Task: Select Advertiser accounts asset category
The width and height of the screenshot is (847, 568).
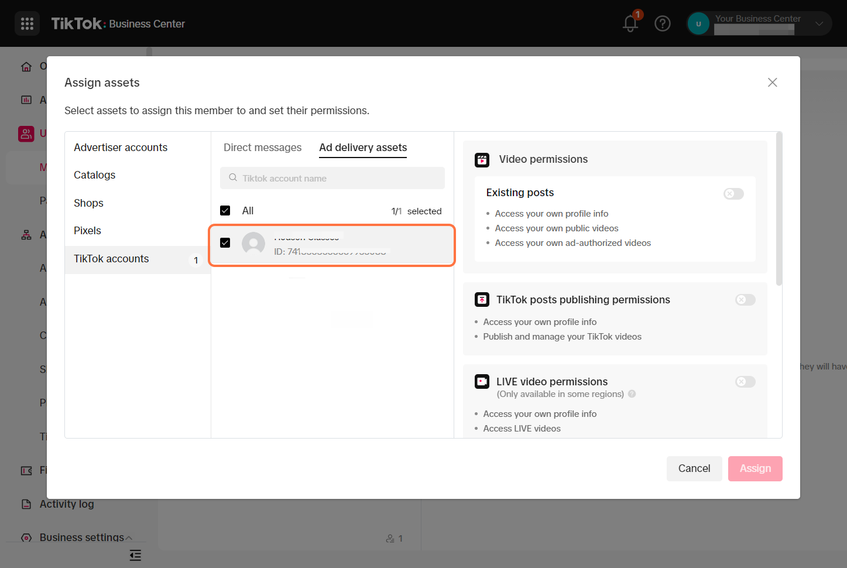Action: coord(121,148)
